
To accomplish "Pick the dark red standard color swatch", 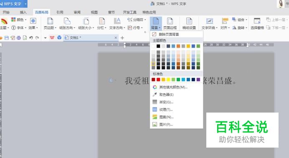I will tap(153, 80).
